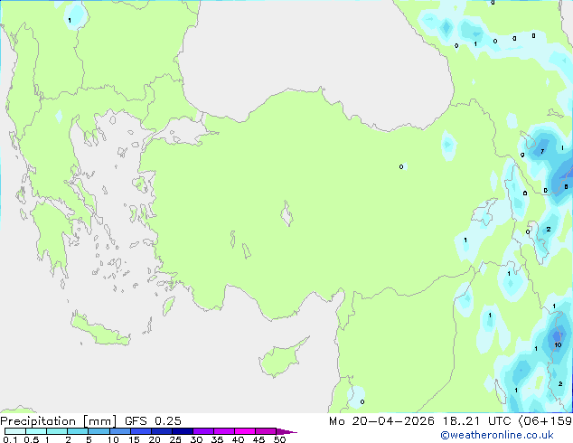Choose the 20–25 mm dark blue swatch

point(161,431)
